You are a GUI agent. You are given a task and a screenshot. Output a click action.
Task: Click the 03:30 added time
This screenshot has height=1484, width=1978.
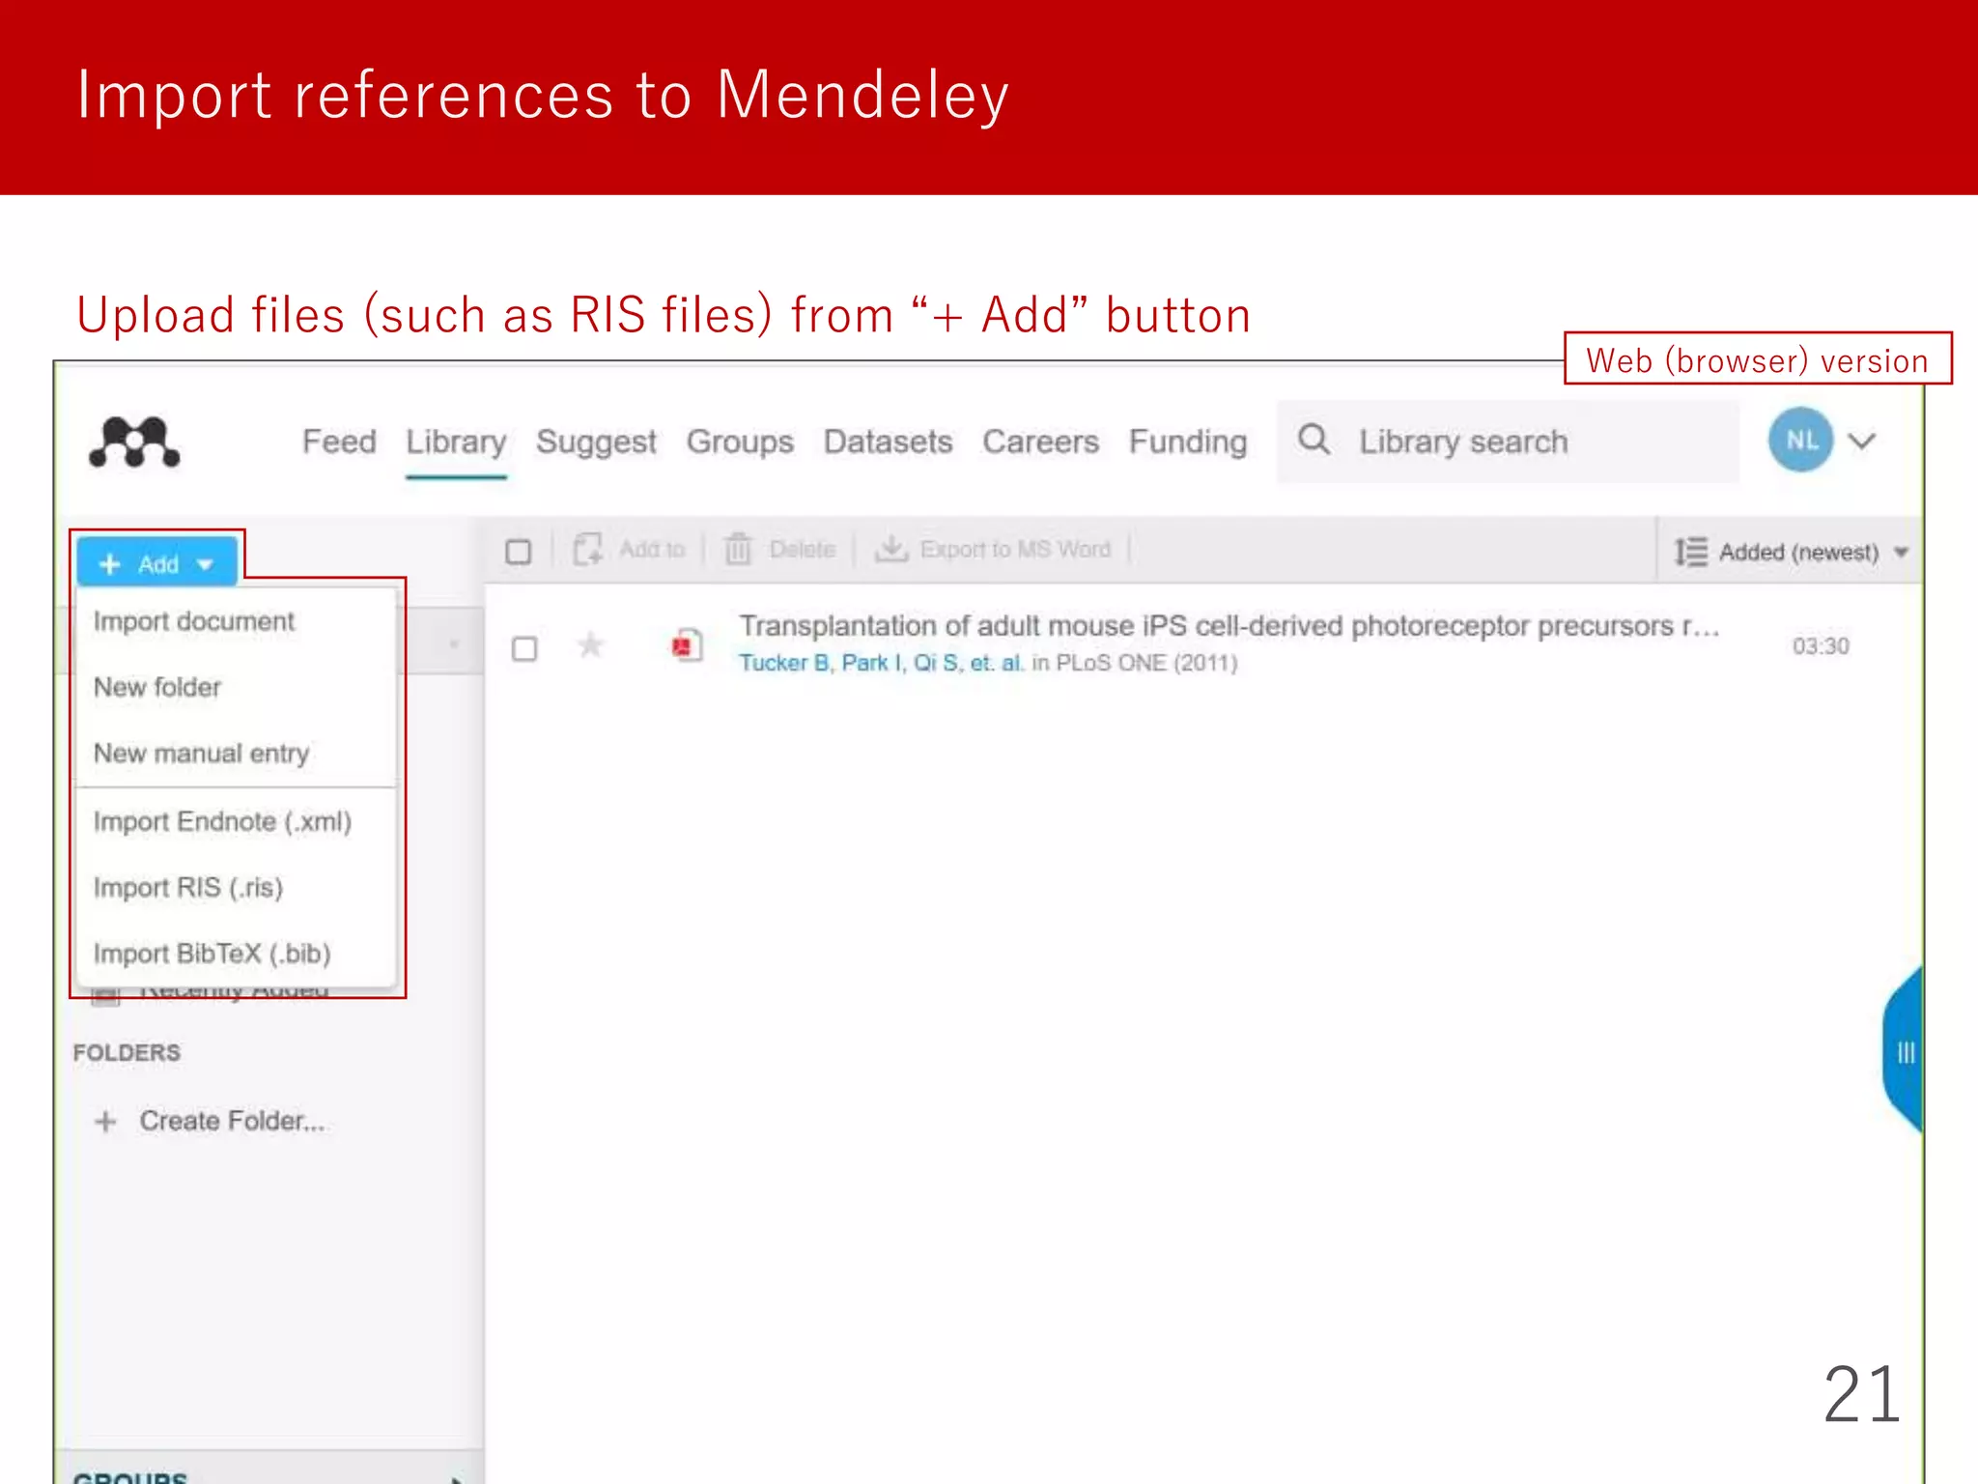click(x=1821, y=646)
